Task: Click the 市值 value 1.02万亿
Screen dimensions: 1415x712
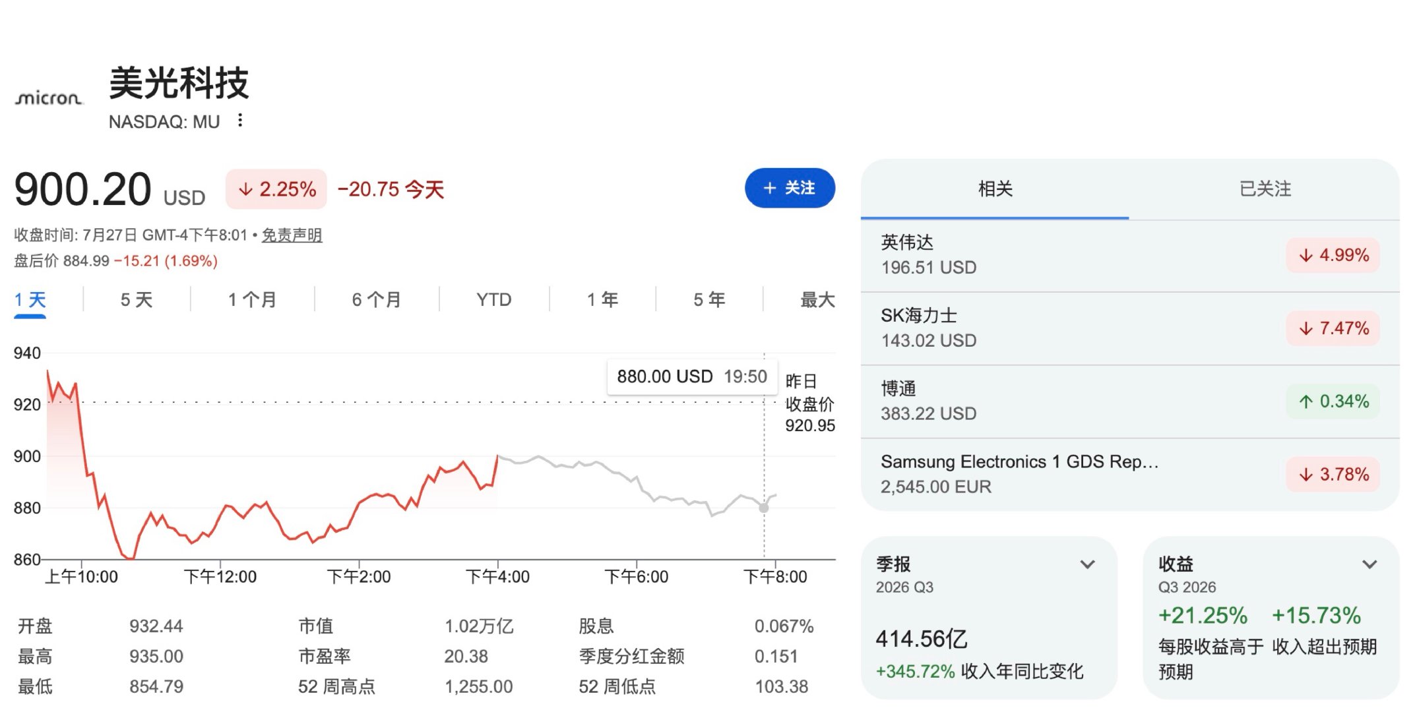Action: (479, 626)
